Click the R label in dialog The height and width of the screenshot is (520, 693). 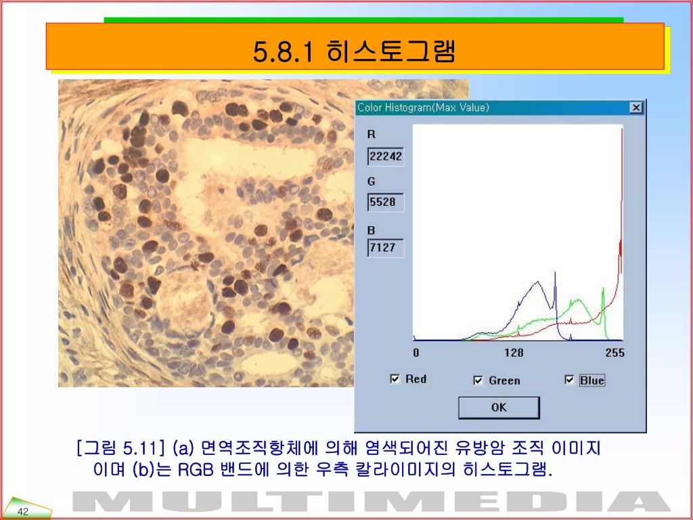[372, 135]
